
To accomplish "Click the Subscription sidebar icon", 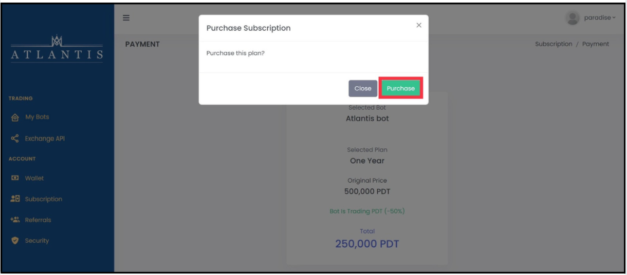I will [14, 199].
